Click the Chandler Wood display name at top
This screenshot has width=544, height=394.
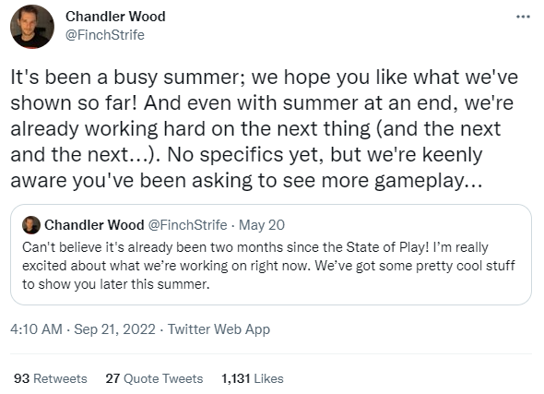pyautogui.click(x=115, y=17)
